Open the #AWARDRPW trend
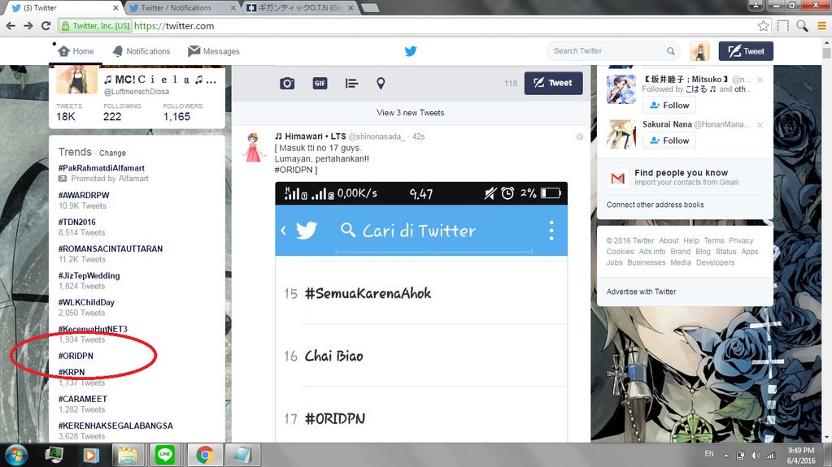The image size is (832, 467). (x=84, y=195)
